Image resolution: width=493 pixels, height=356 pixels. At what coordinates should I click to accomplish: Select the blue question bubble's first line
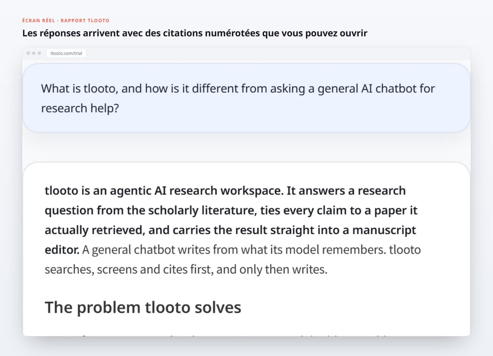point(238,88)
